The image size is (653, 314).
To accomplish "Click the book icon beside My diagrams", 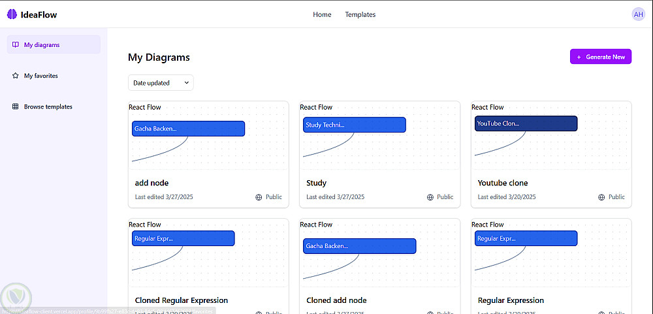I will [x=16, y=45].
